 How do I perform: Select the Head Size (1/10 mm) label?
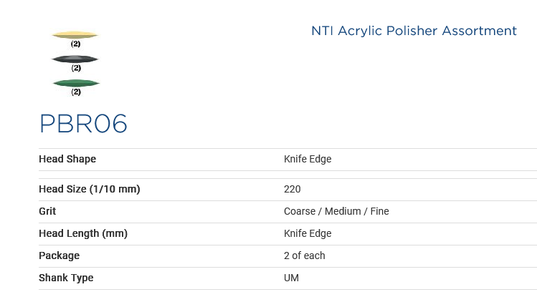pyautogui.click(x=89, y=189)
